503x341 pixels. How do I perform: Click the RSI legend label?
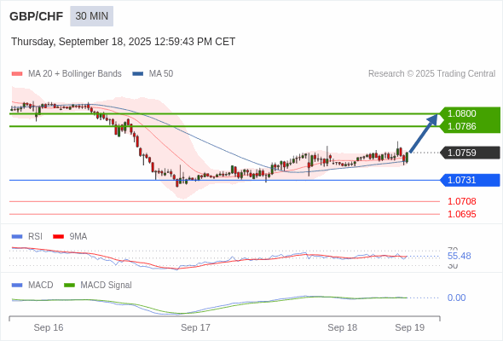click(35, 237)
